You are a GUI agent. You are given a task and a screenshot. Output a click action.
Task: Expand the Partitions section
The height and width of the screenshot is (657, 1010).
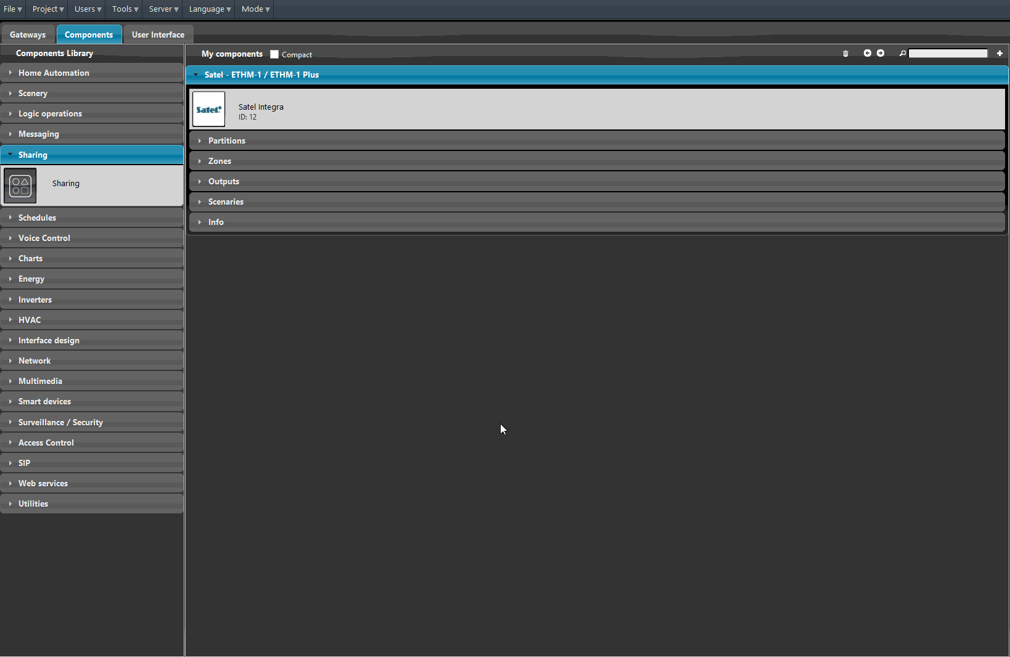click(597, 141)
